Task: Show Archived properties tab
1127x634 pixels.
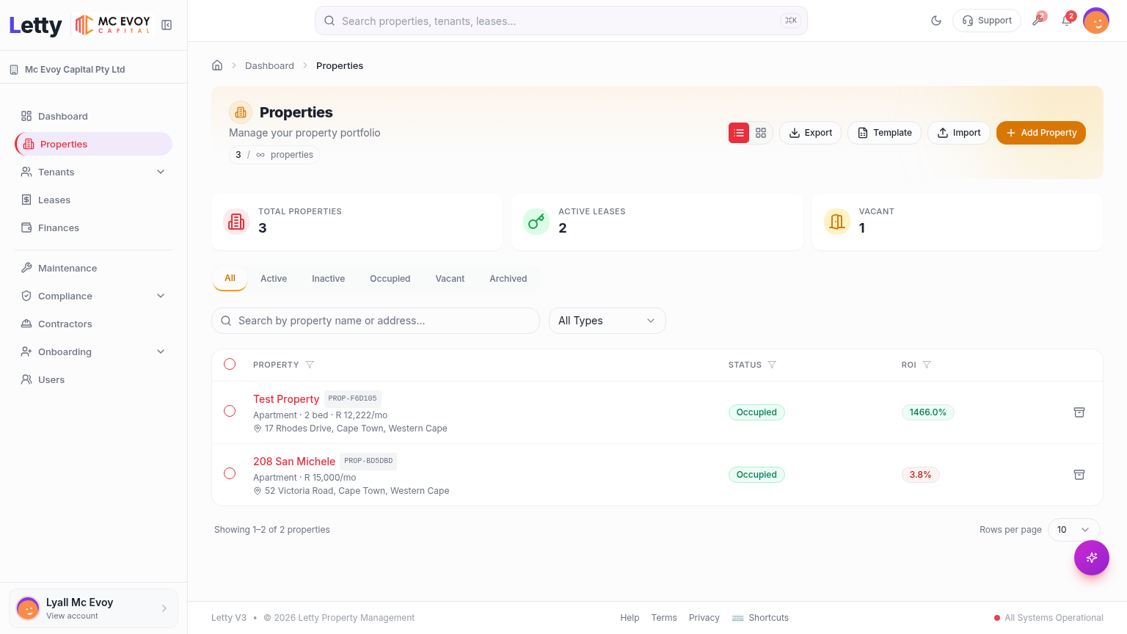Action: pos(508,279)
